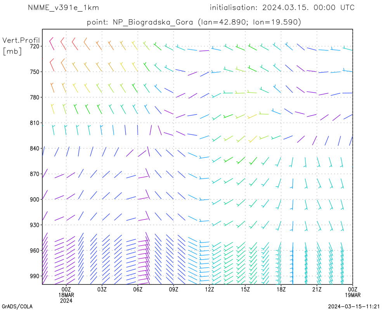
Task: Click the 870 pressure level label
Action: 35,174
